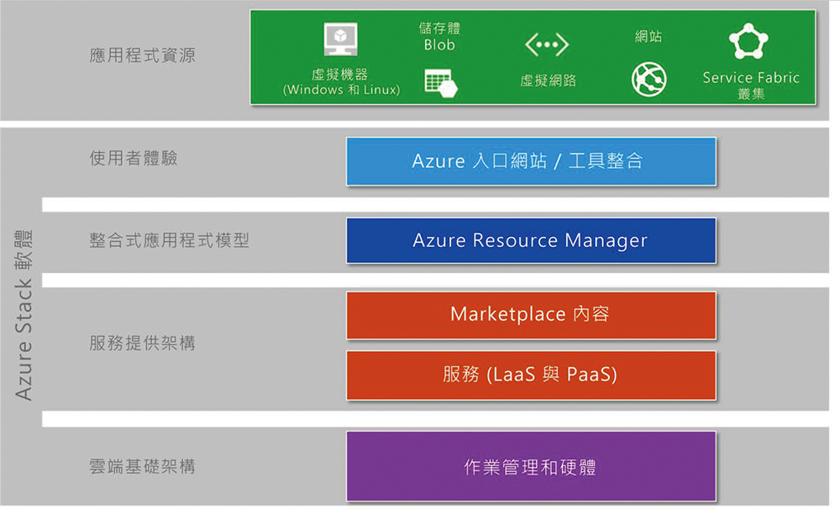The width and height of the screenshot is (840, 514).
Task: Click the 儲存體 Blob label
Action: (x=439, y=36)
